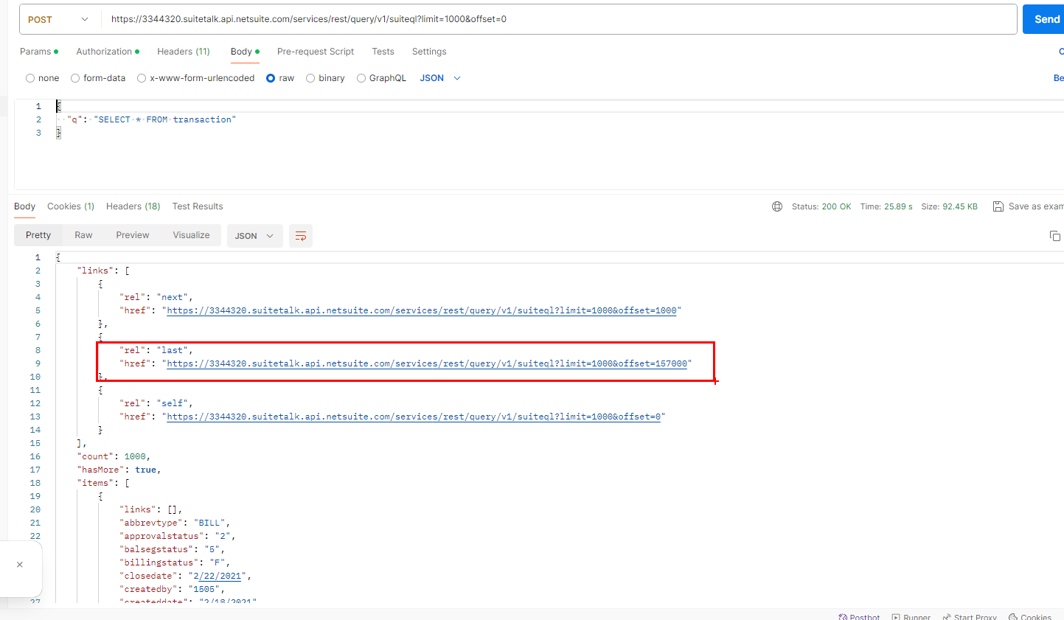The width and height of the screenshot is (1064, 620).
Task: Click the copy response icon
Action: point(1055,236)
